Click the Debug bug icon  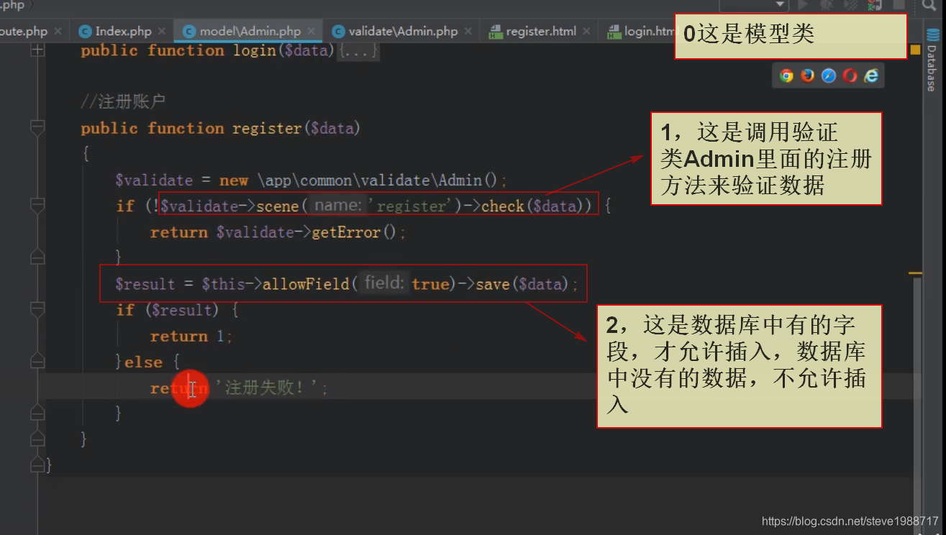pos(827,5)
